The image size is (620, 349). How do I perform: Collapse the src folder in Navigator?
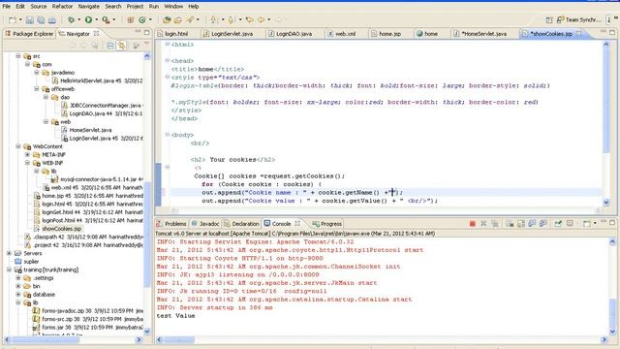[18, 56]
